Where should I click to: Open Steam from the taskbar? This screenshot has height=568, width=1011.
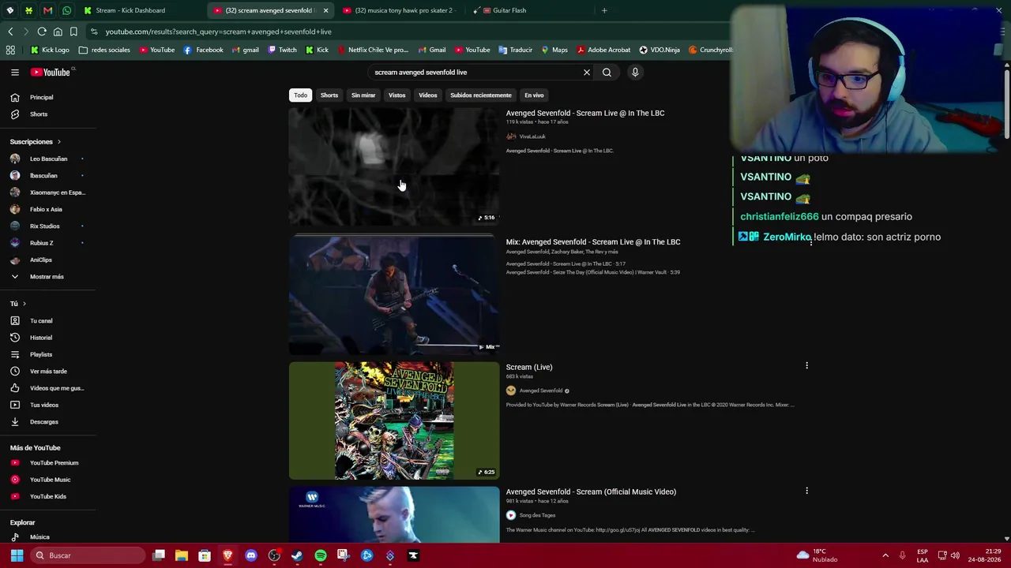(297, 555)
